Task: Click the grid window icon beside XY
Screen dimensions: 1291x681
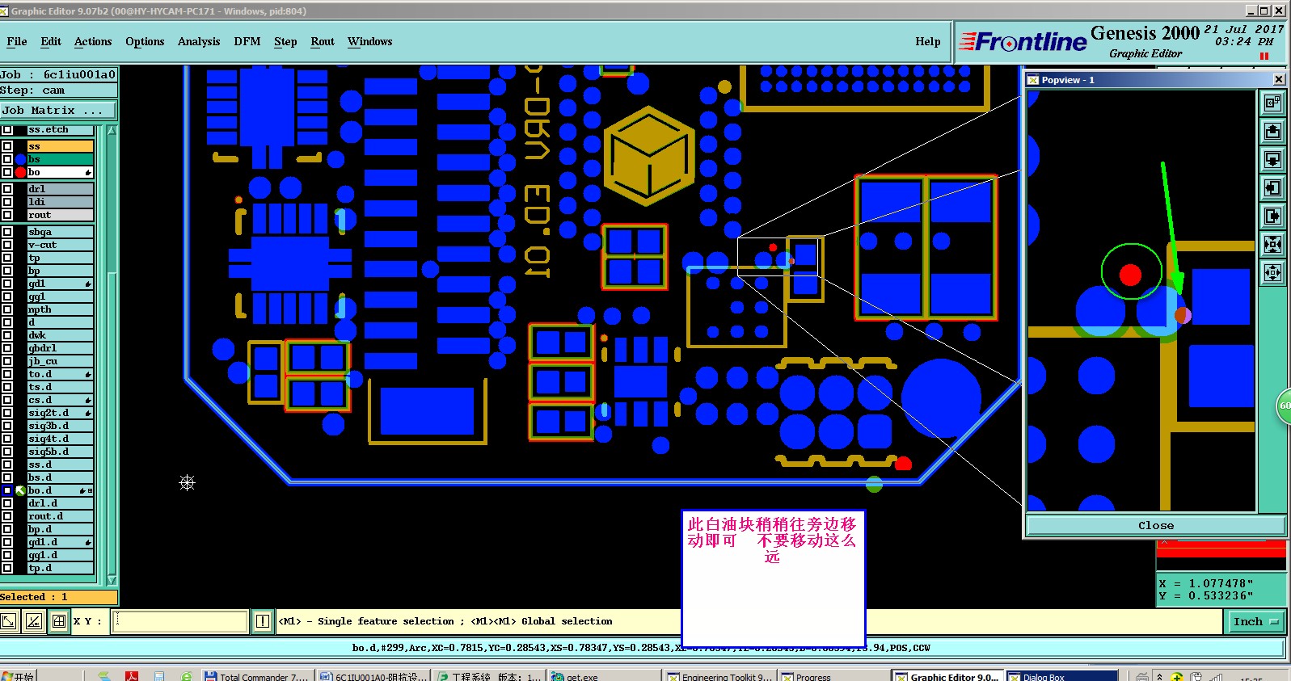Action: pos(59,620)
